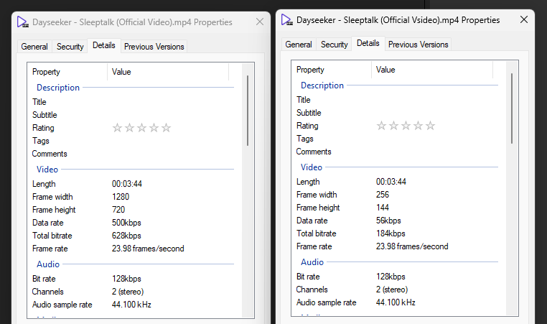The width and height of the screenshot is (547, 324).
Task: Set third rating star in right window
Action: 406,126
